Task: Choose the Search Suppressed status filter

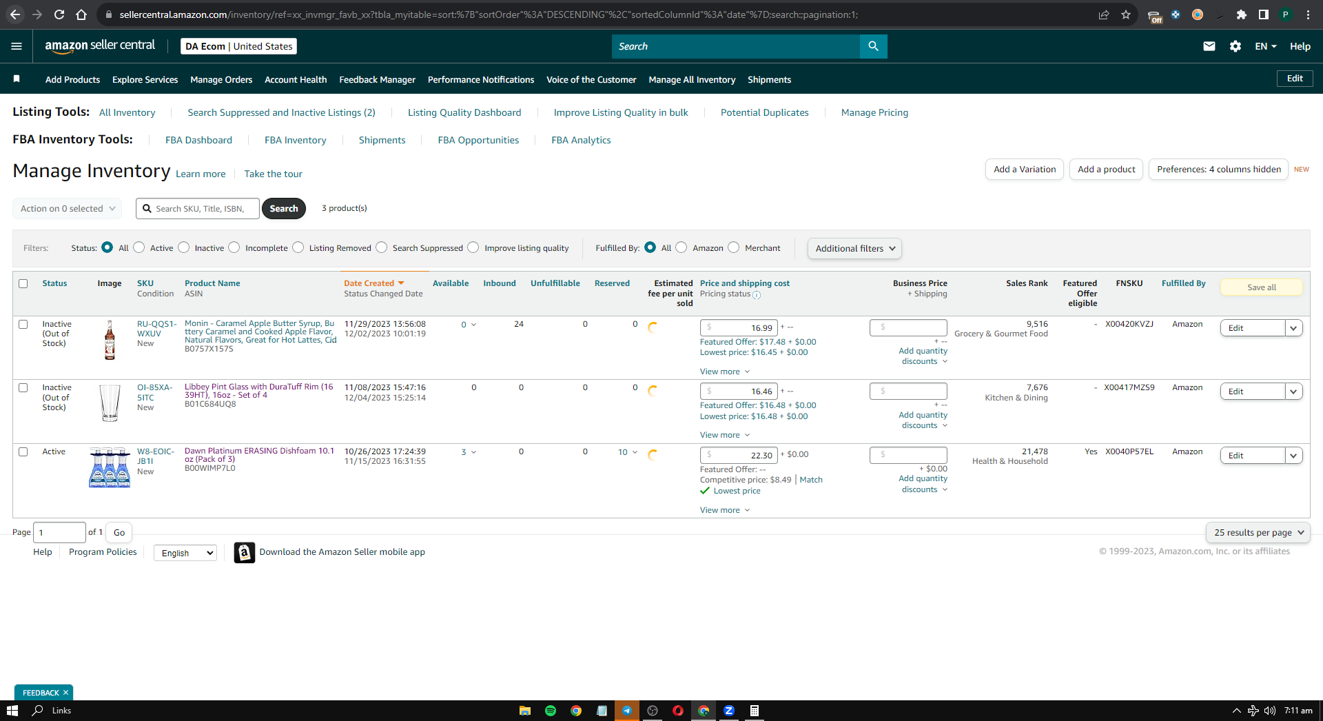Action: tap(382, 247)
